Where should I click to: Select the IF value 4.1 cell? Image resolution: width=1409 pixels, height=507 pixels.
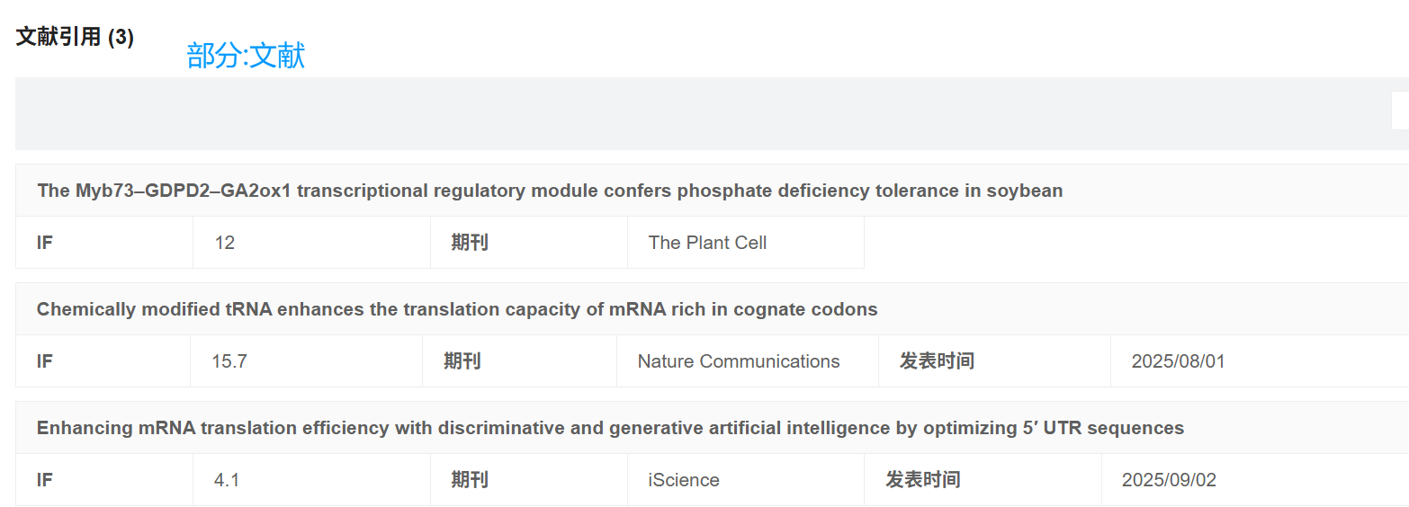click(x=227, y=480)
